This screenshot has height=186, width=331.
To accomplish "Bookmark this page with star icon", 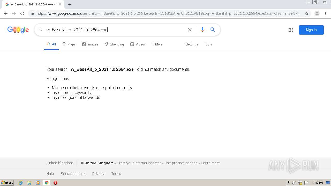I will [307, 13].
